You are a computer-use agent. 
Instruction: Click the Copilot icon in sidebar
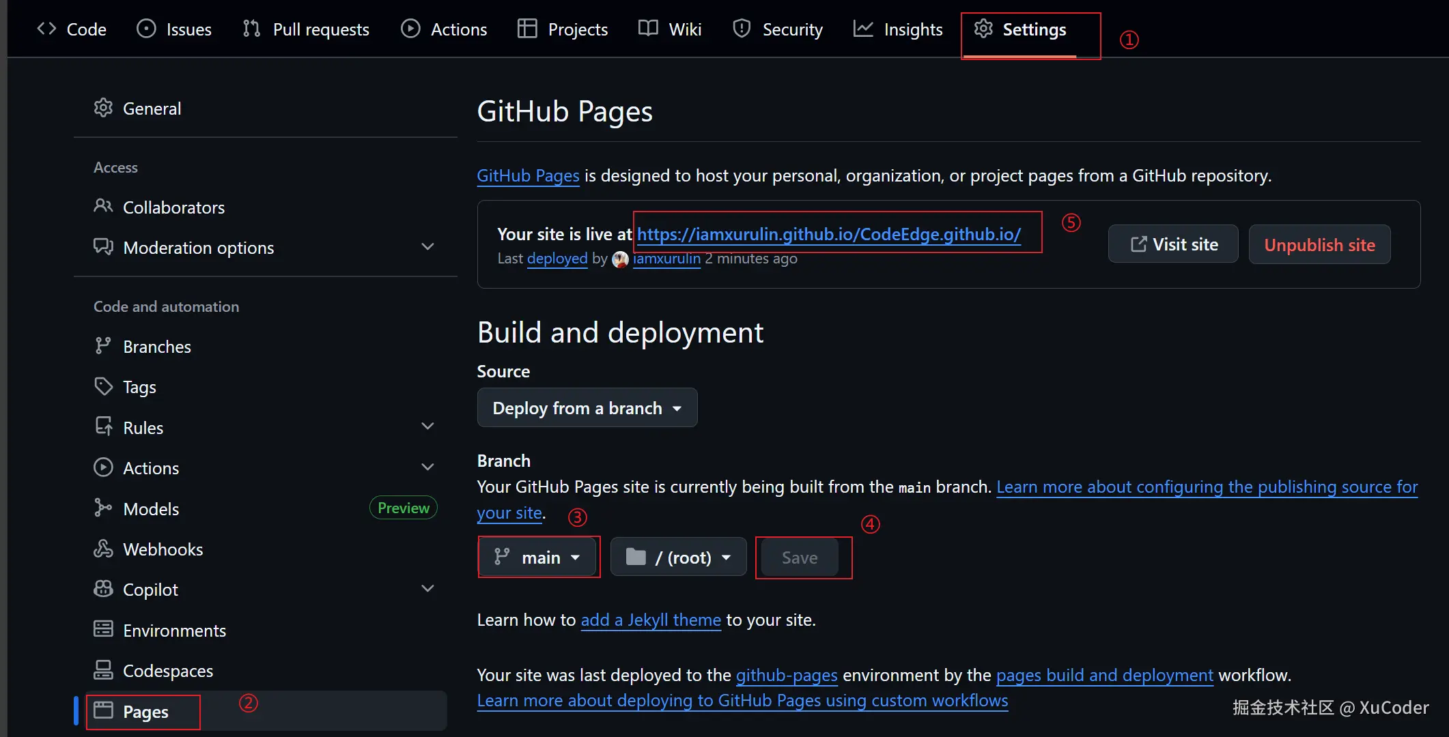coord(103,589)
